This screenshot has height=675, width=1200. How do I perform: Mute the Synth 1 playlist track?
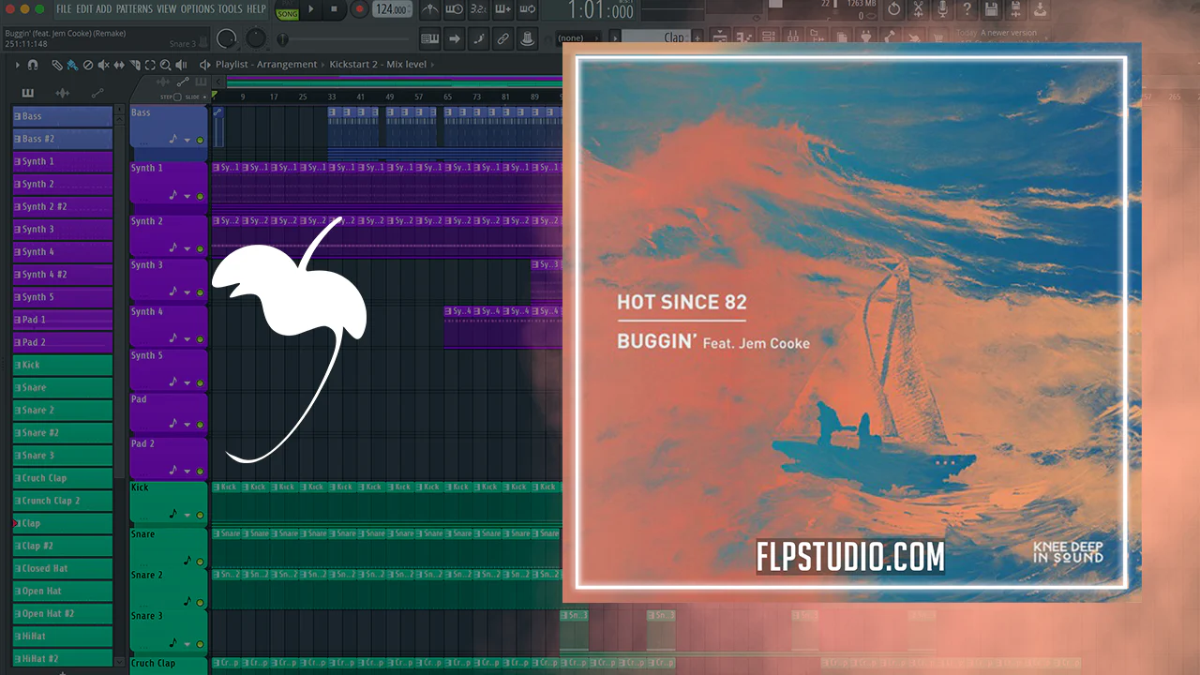tap(200, 197)
